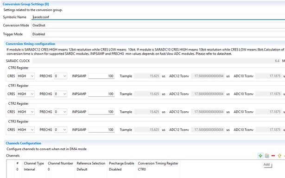Click the CTR1 Register group label
The width and height of the screenshot is (285, 178).
click(18, 86)
